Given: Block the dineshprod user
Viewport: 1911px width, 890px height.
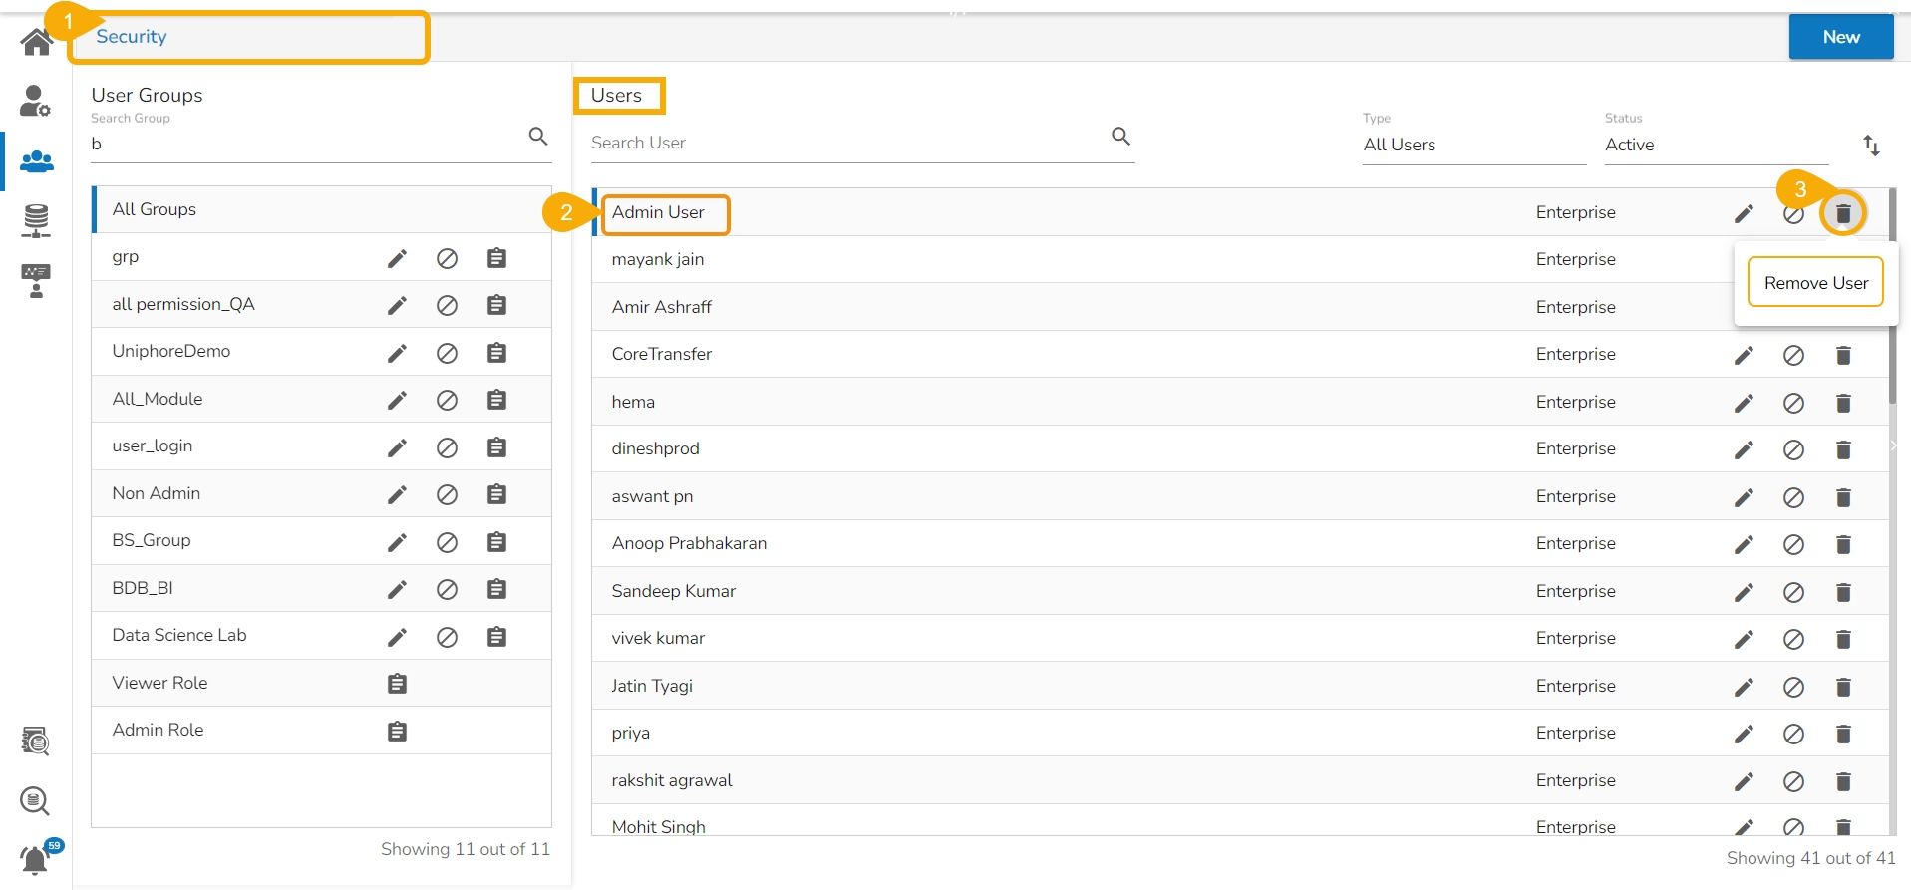Looking at the screenshot, I should coord(1793,450).
